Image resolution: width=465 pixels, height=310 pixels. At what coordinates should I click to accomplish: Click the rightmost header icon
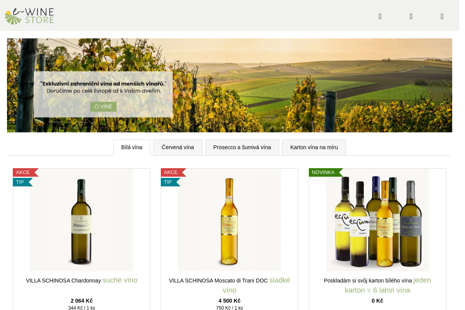[442, 16]
